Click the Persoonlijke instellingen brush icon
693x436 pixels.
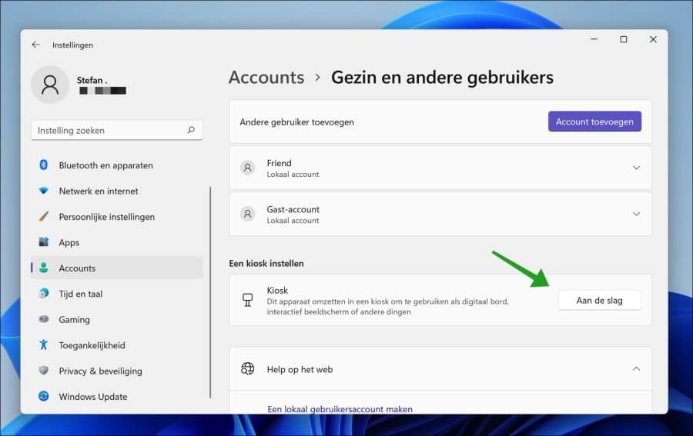point(43,216)
